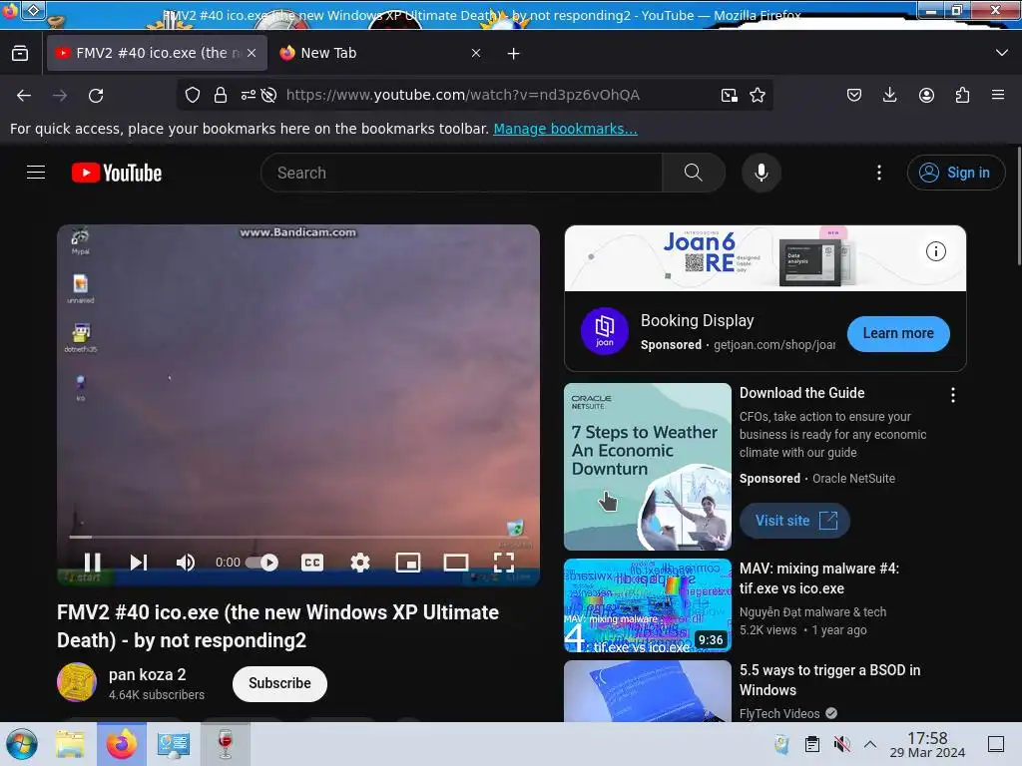The image size is (1022, 766).
Task: Open '5.5 ways to trigger a BSOD' video
Action: pos(829,680)
